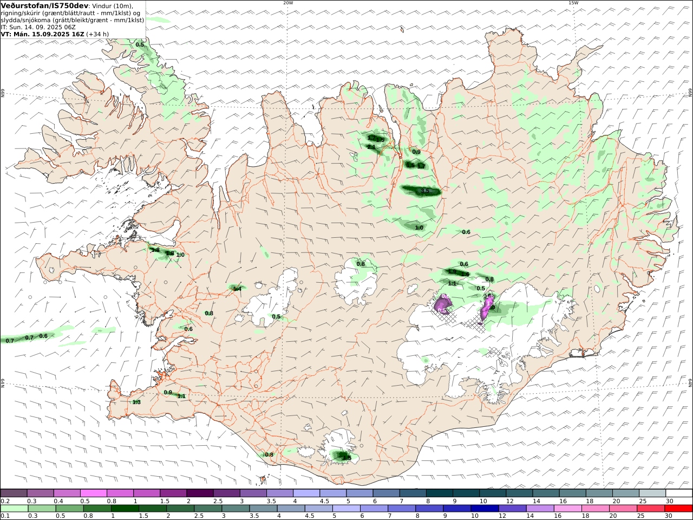Pick the bright red swatch labeled 30, lower legend
The width and height of the screenshot is (693, 520).
pos(678,509)
